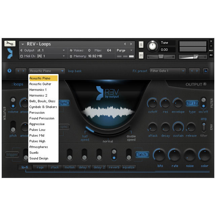Click the lo-fi rate knob
The image size is (216, 216).
(x=174, y=155)
